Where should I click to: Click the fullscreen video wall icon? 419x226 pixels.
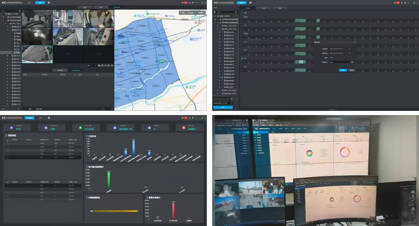pos(112,65)
